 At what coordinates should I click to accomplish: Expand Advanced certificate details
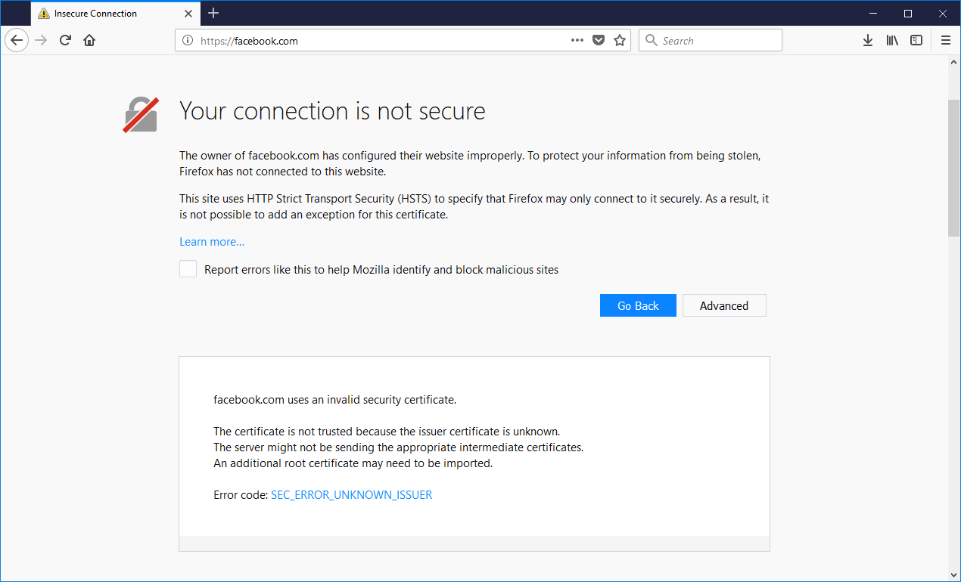pos(724,305)
